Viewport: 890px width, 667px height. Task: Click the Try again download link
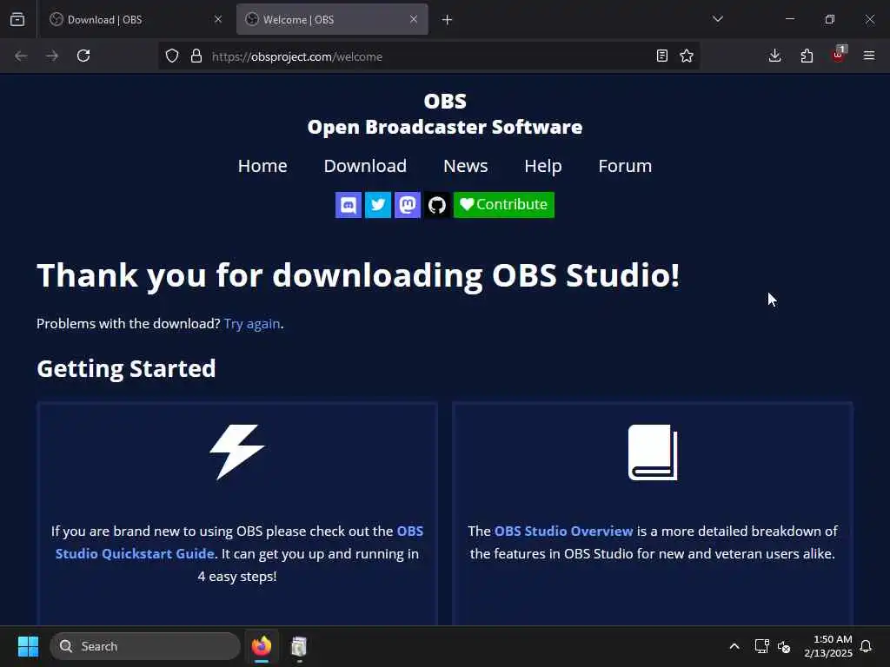[252, 324]
